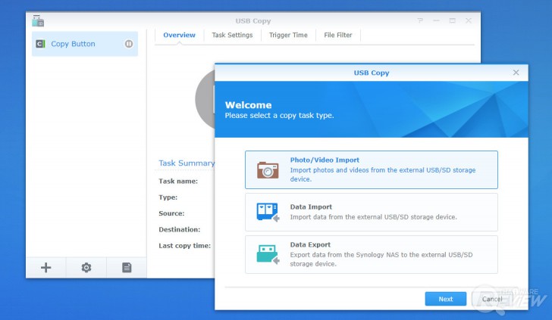
Task: Click the Next button
Action: pos(446,299)
